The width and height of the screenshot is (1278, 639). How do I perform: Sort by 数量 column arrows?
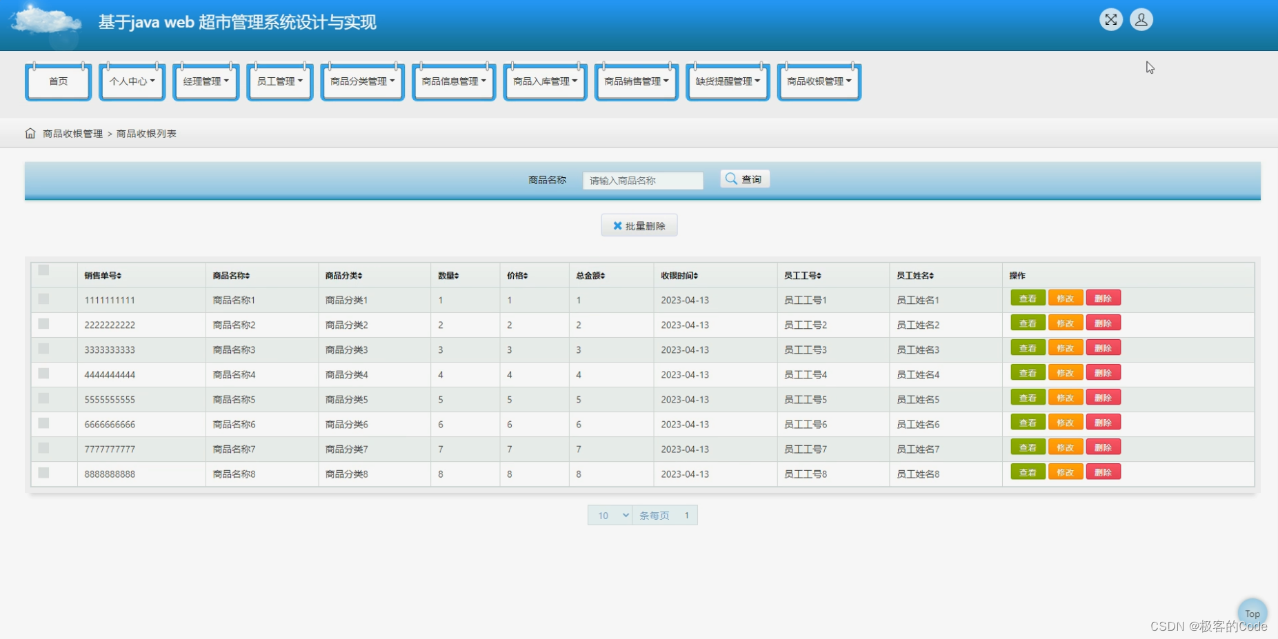tap(456, 276)
